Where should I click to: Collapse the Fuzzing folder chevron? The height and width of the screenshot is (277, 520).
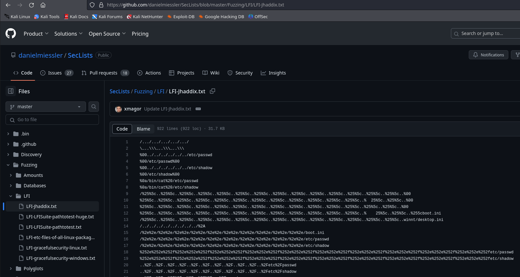8,165
